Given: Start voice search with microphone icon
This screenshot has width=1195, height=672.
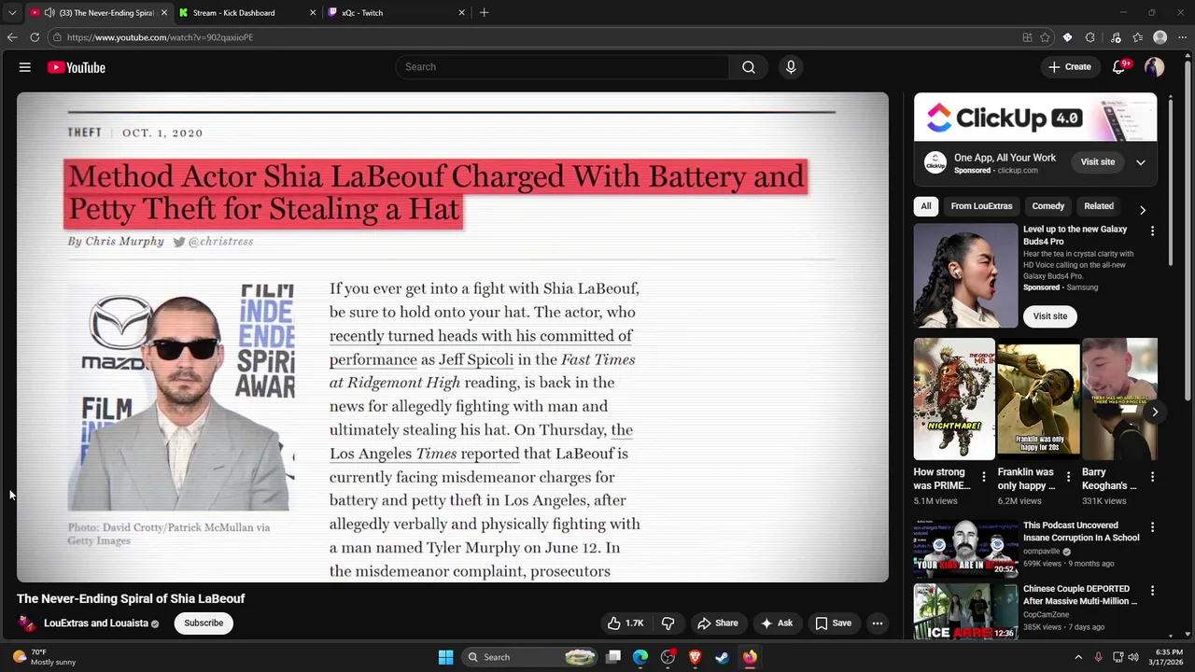Looking at the screenshot, I should [791, 67].
